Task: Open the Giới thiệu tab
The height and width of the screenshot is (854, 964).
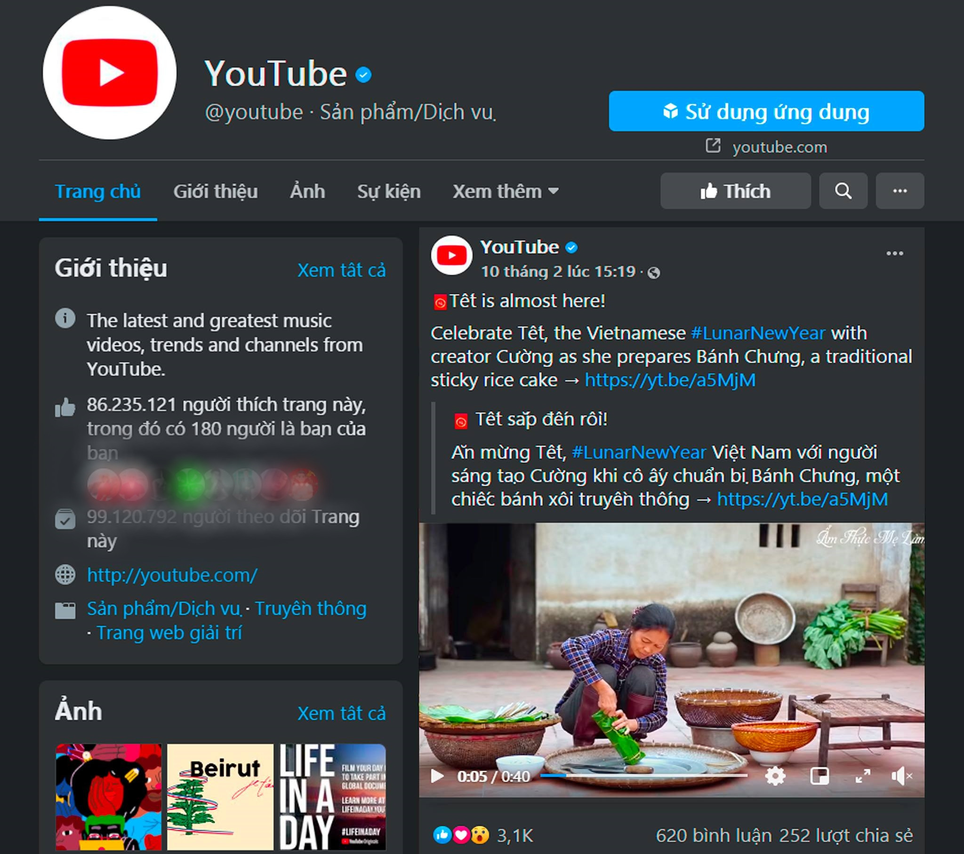Action: tap(215, 191)
